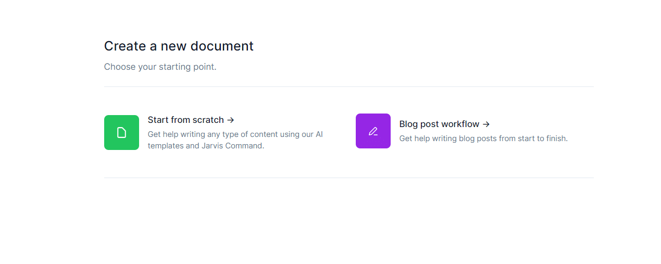Select the white pencil glyph in the purple square
Image resolution: width=661 pixels, height=264 pixels.
(373, 131)
